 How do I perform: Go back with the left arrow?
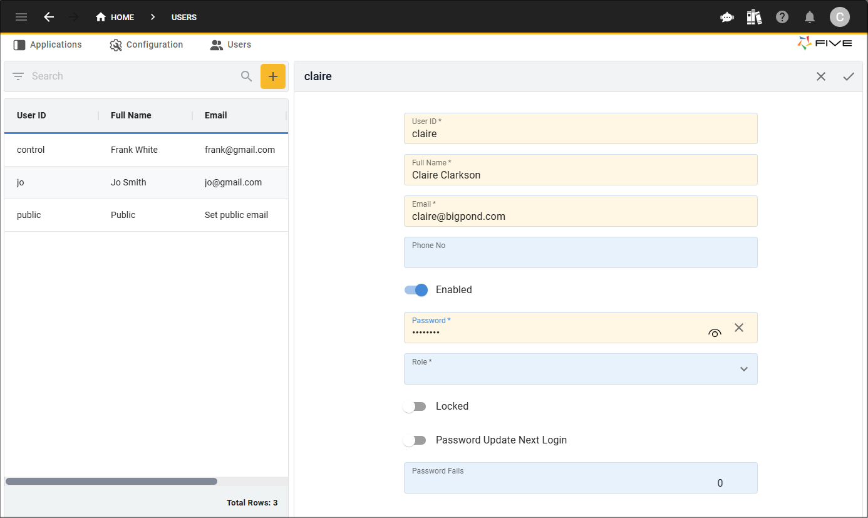coord(49,17)
